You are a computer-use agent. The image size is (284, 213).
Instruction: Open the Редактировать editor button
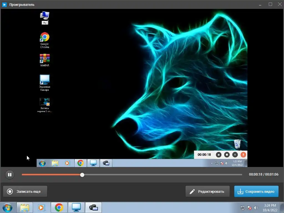207,191
